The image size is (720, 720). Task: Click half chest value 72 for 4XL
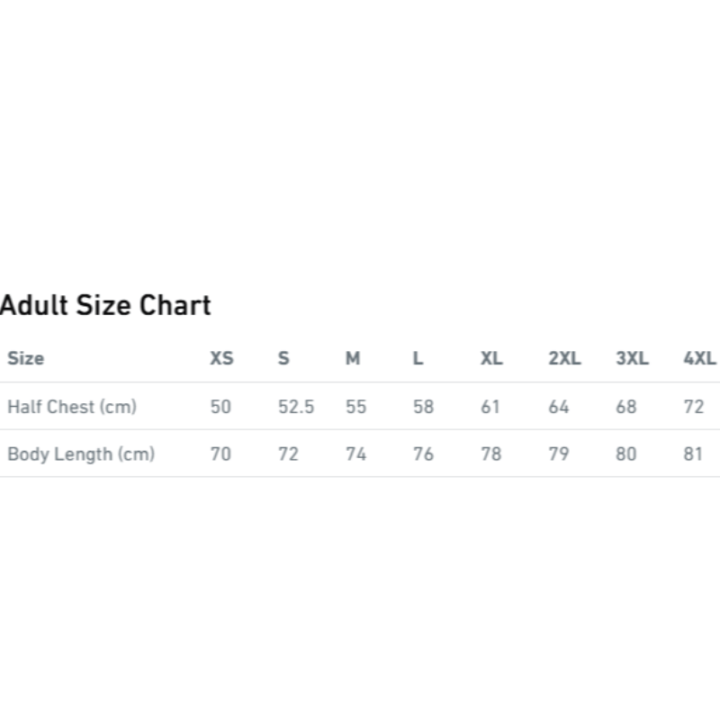(694, 407)
